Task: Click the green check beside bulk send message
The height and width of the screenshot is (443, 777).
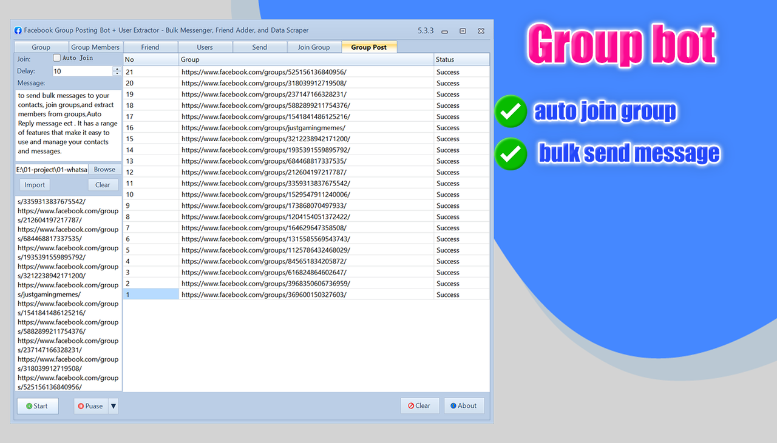Action: point(511,154)
